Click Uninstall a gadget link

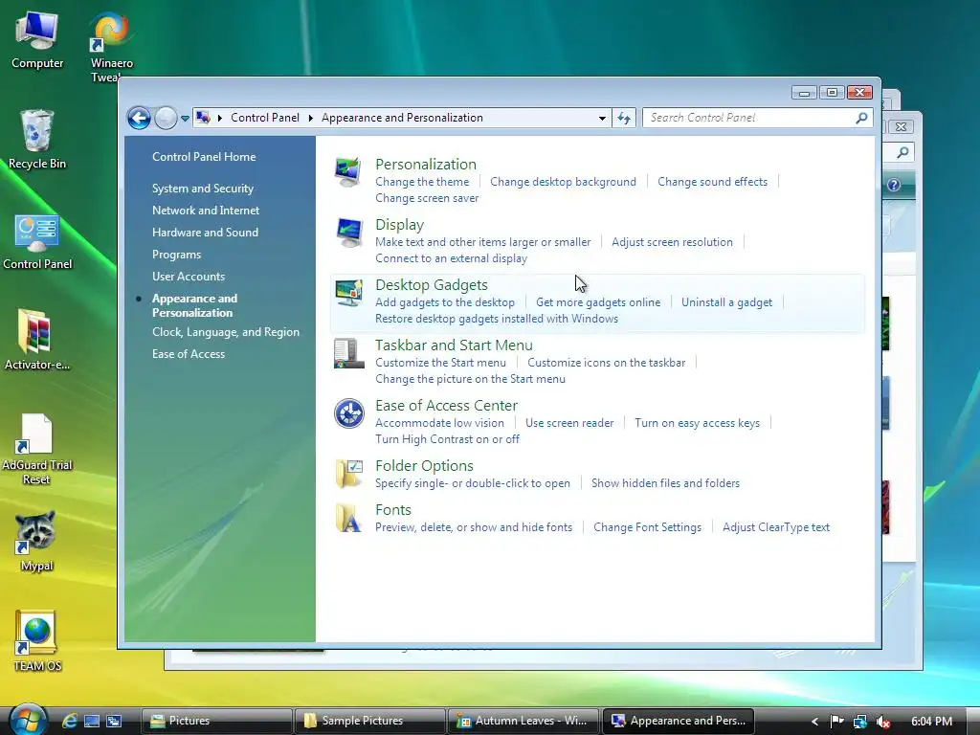(726, 302)
